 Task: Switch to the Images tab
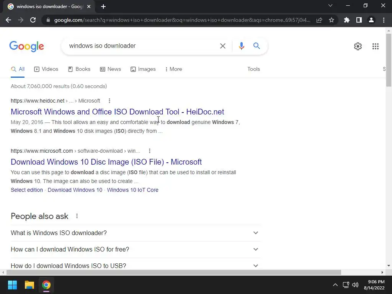pyautogui.click(x=143, y=69)
